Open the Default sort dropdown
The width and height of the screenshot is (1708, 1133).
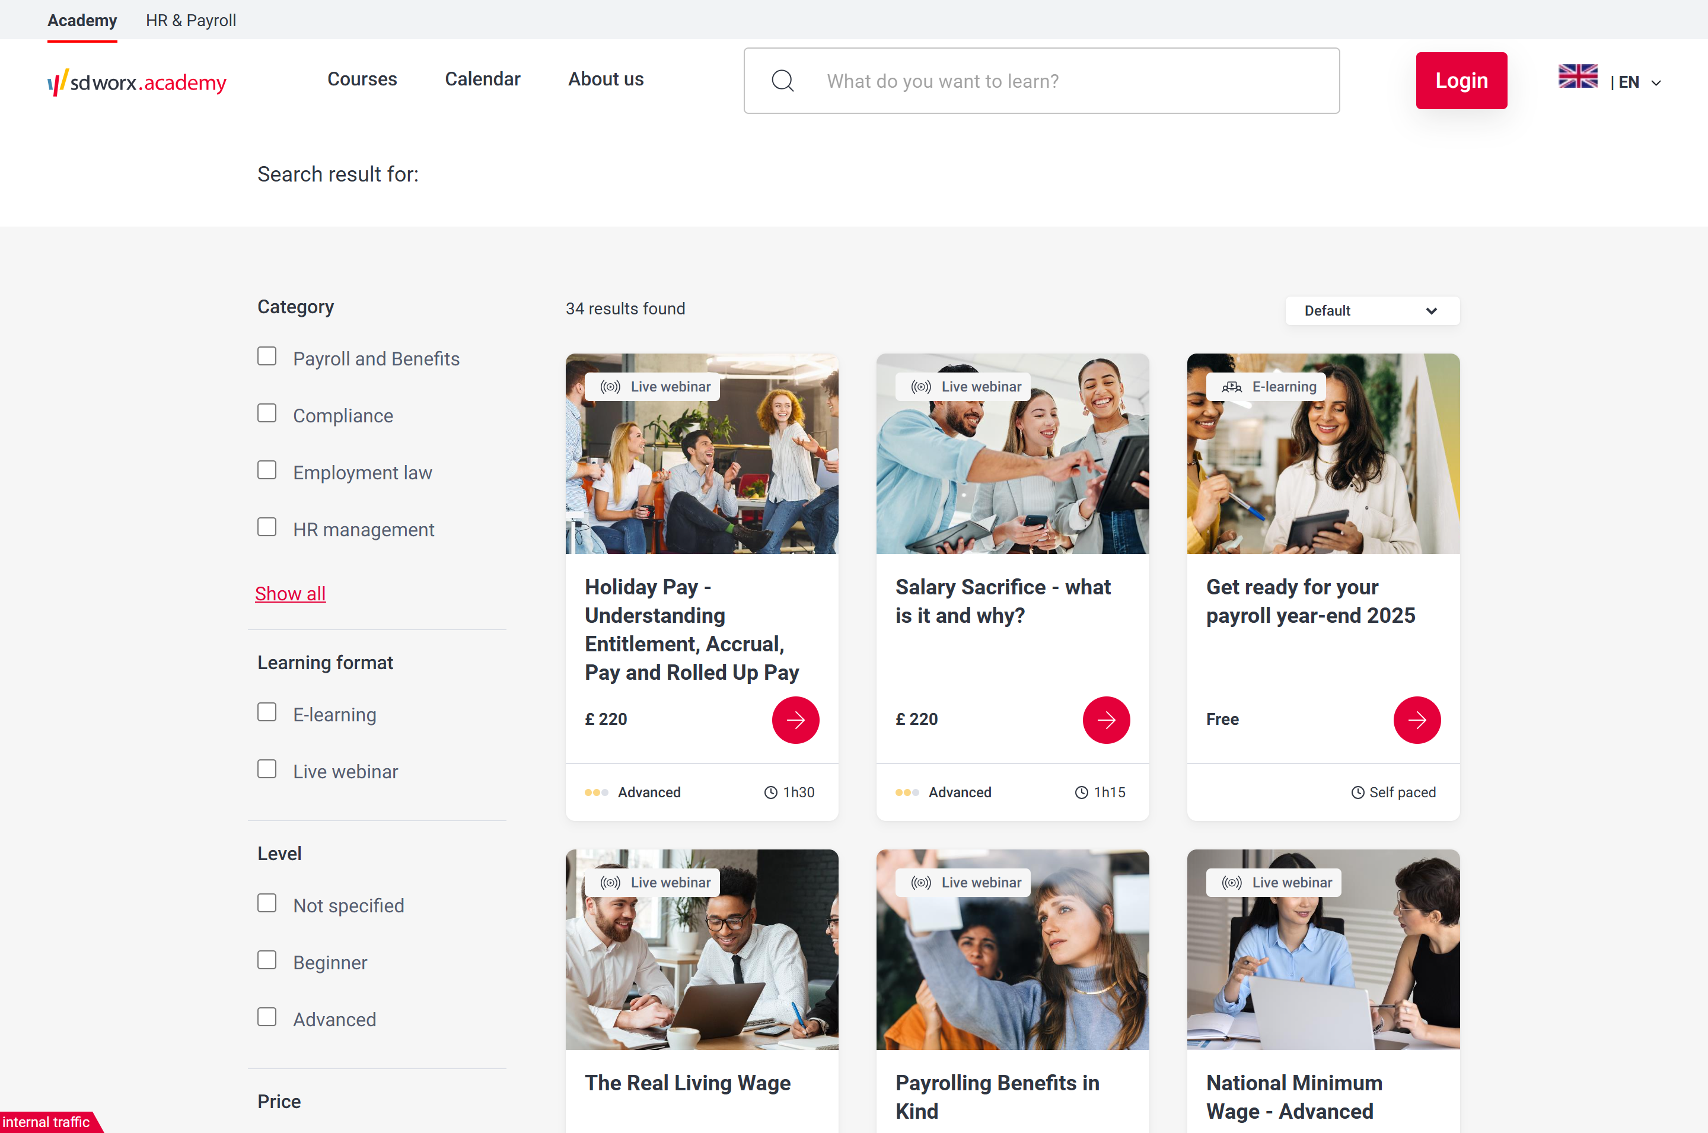pyautogui.click(x=1372, y=311)
